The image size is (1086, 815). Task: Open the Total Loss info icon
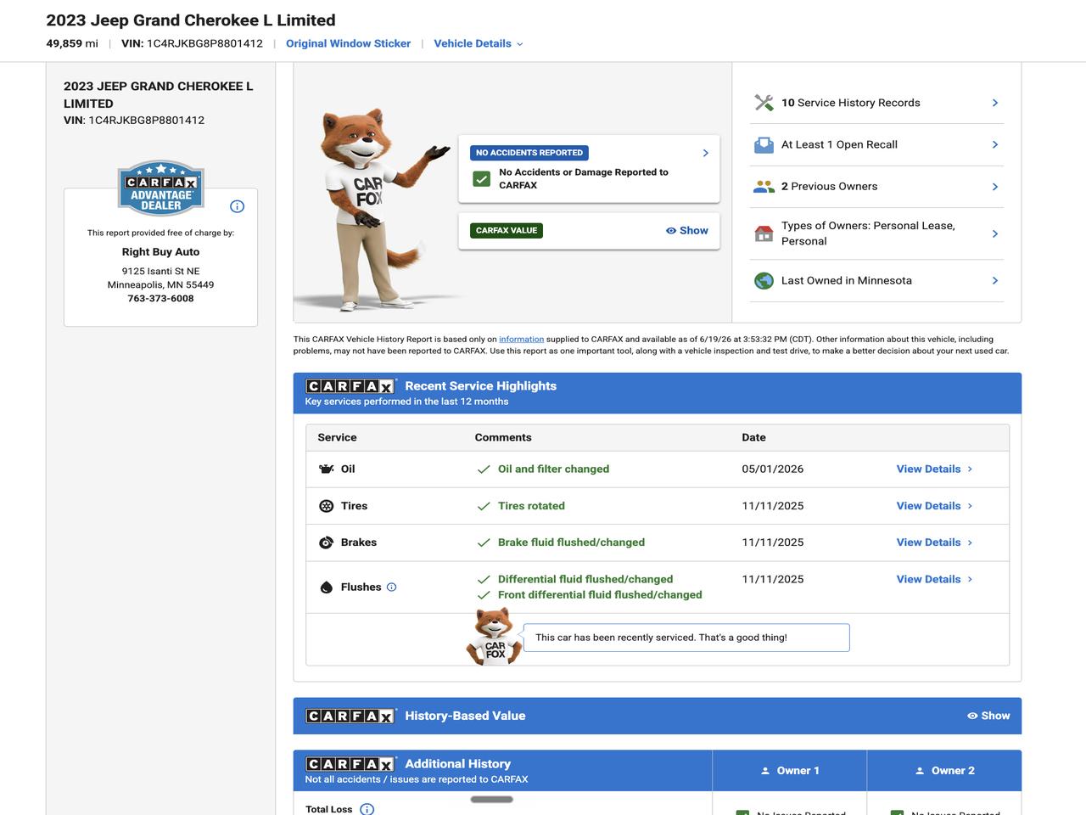coord(367,809)
